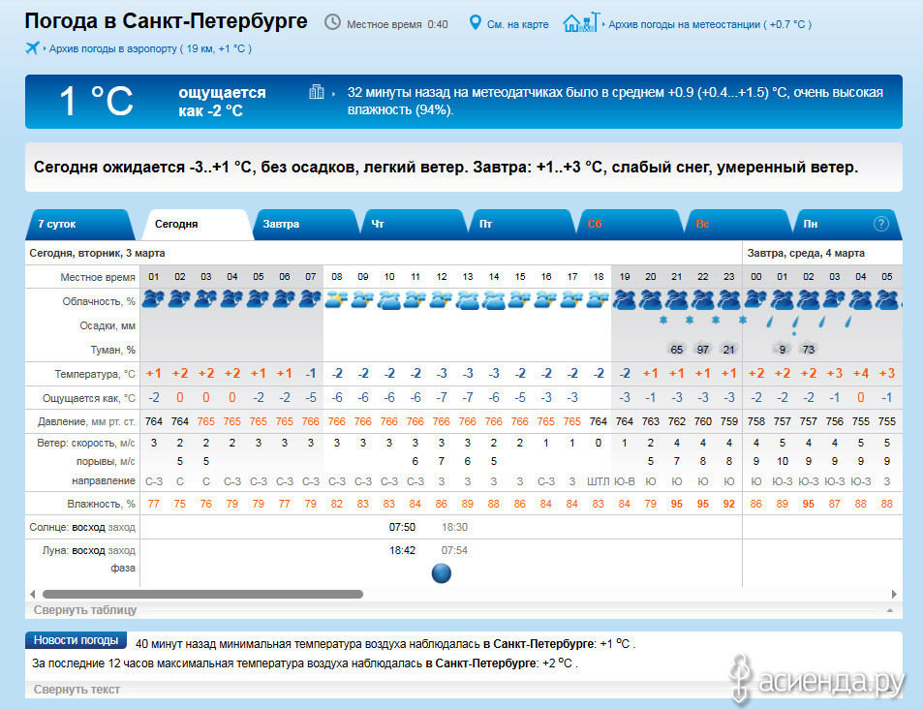The image size is (923, 709).
Task: Click the horizontal scrollbar thumb under table
Action: [x=202, y=594]
